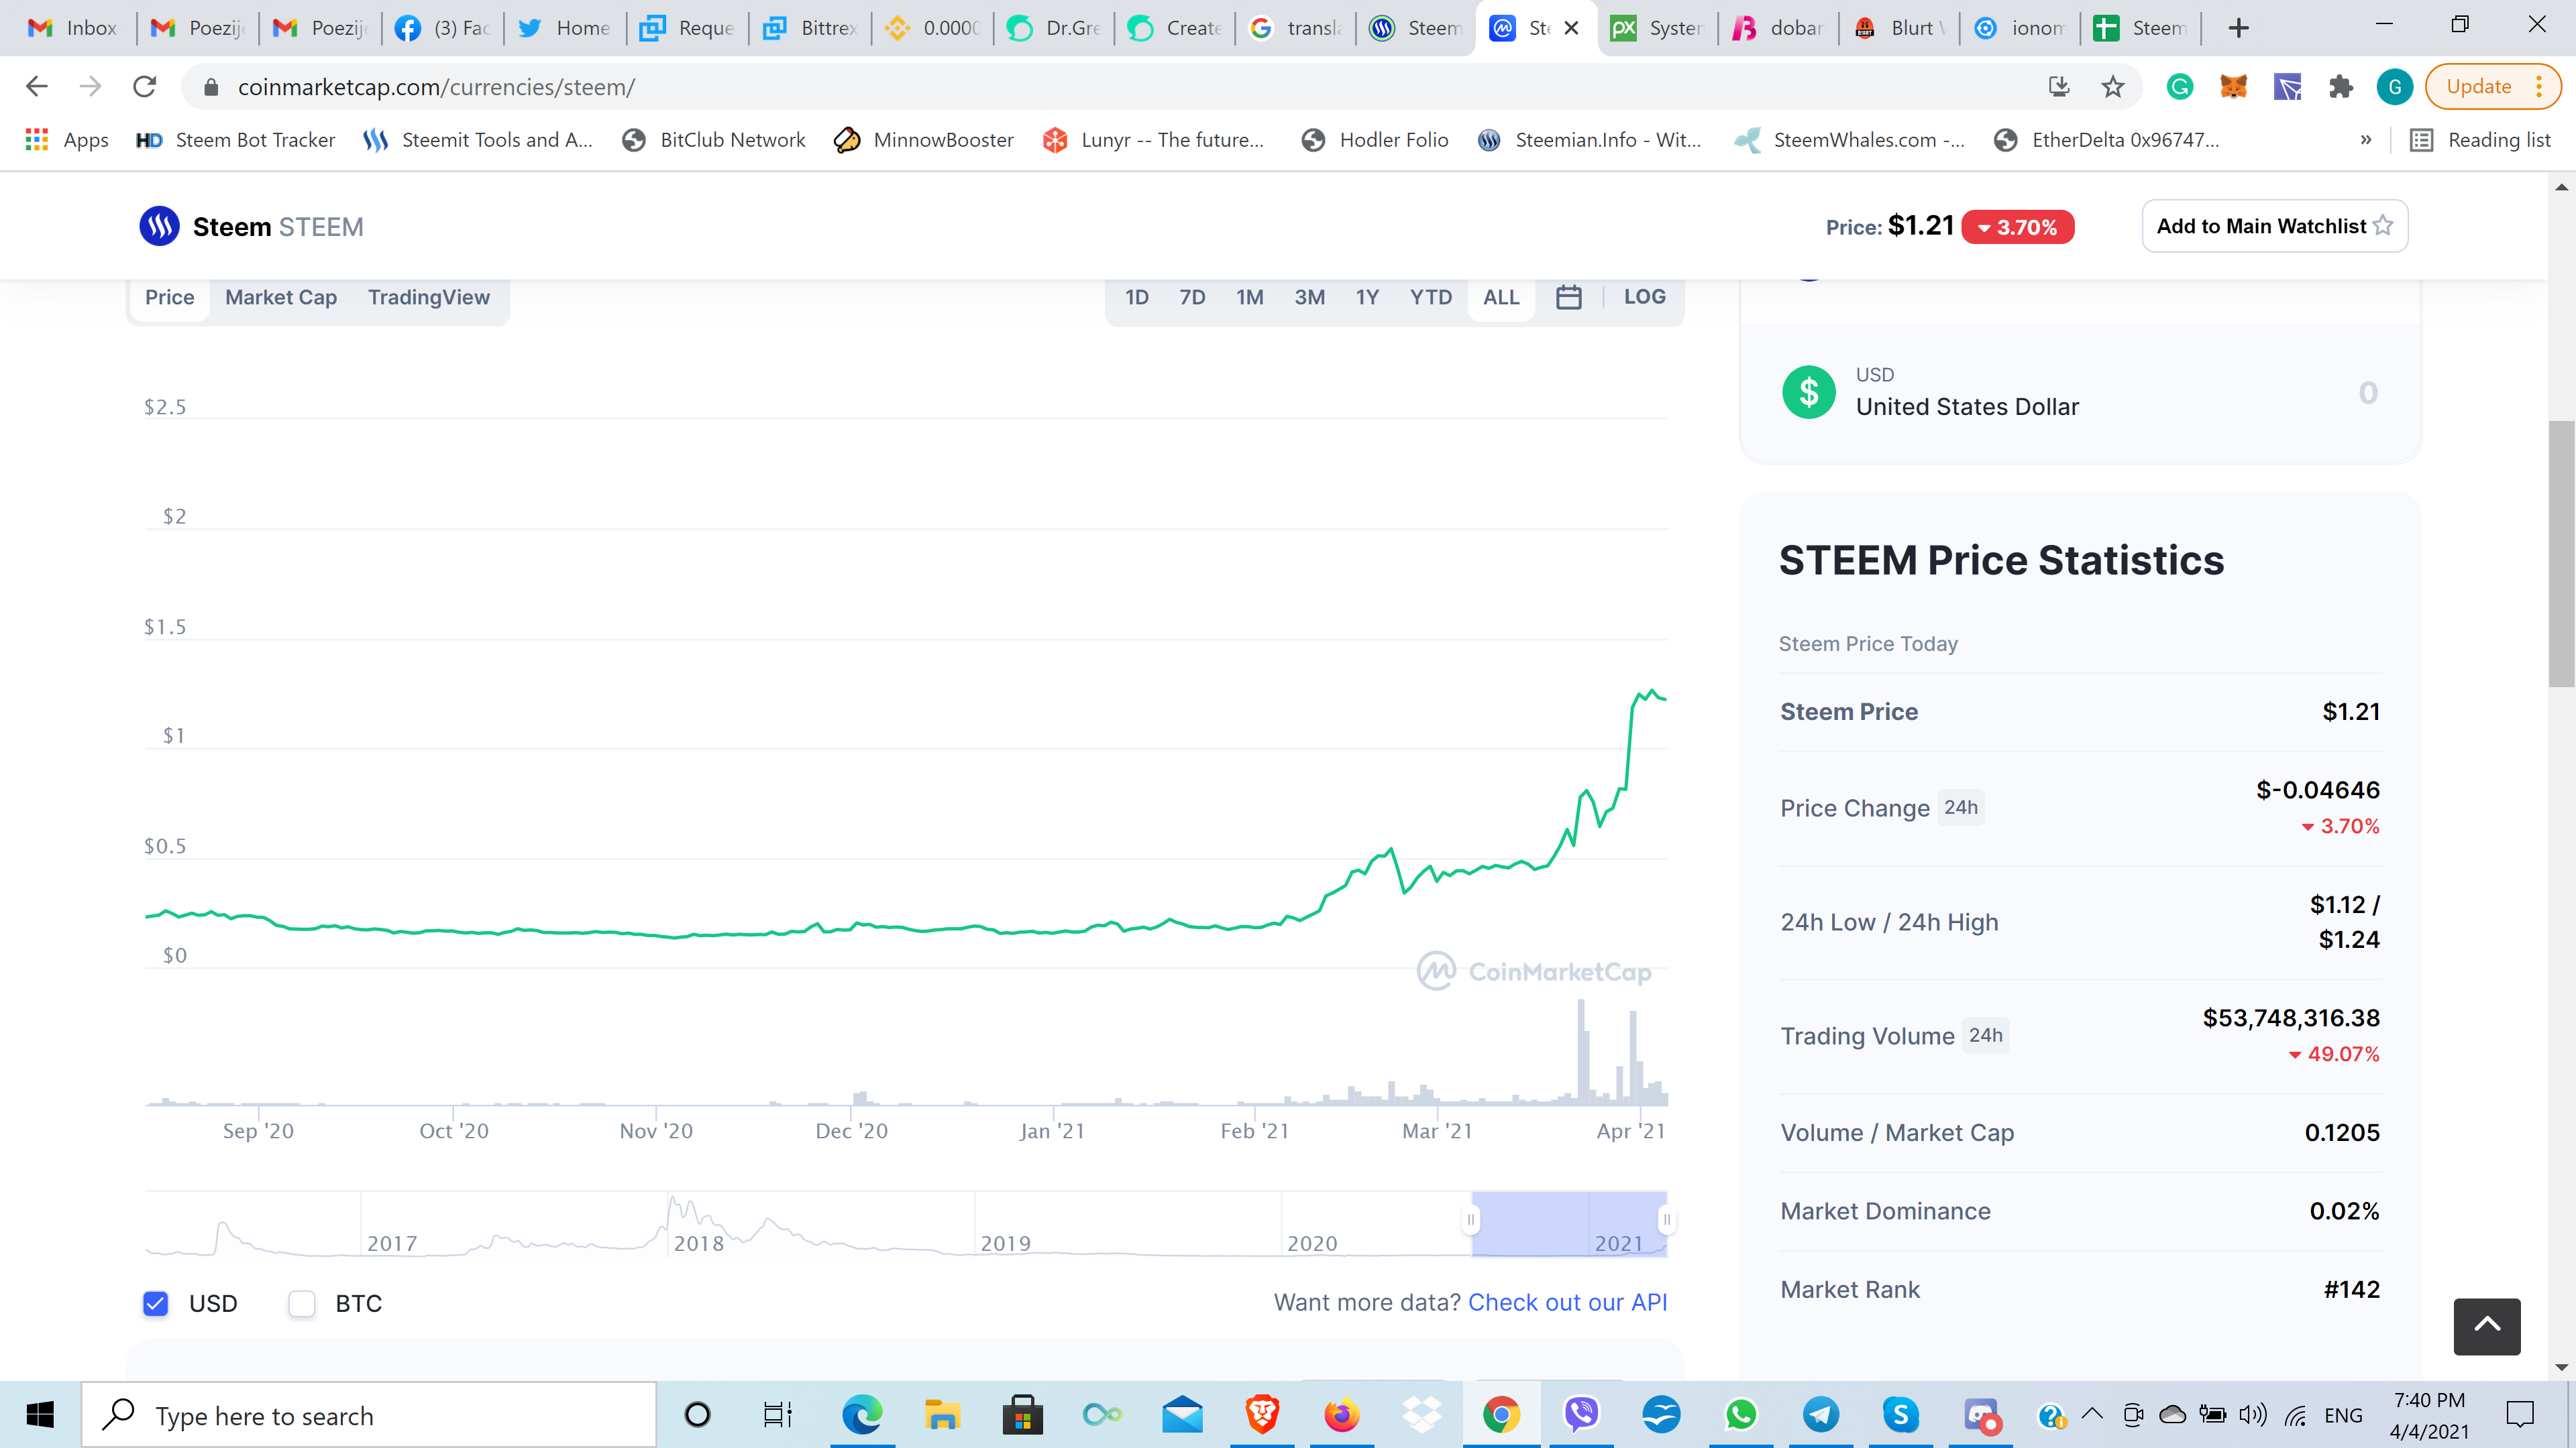Set chart range to 1M
The width and height of the screenshot is (2576, 1448).
[x=1250, y=297]
